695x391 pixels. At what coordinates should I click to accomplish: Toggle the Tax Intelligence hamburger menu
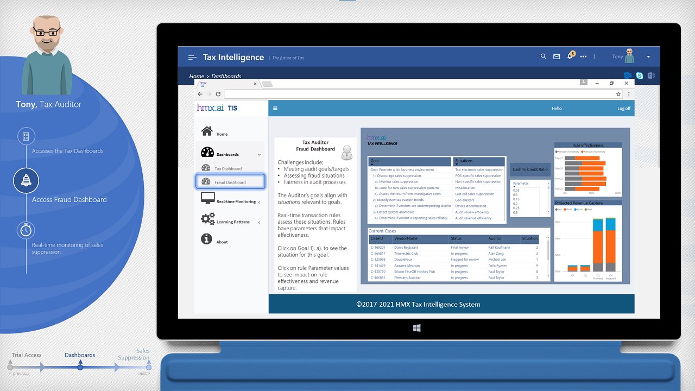192,57
